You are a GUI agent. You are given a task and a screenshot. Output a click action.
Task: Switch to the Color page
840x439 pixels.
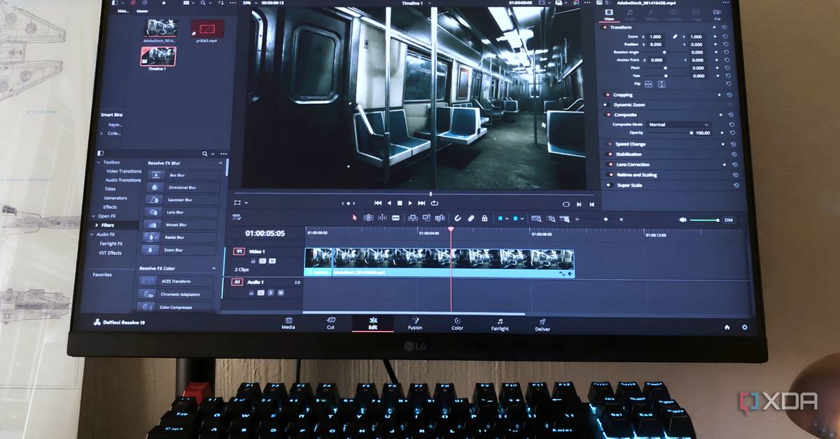tap(457, 324)
